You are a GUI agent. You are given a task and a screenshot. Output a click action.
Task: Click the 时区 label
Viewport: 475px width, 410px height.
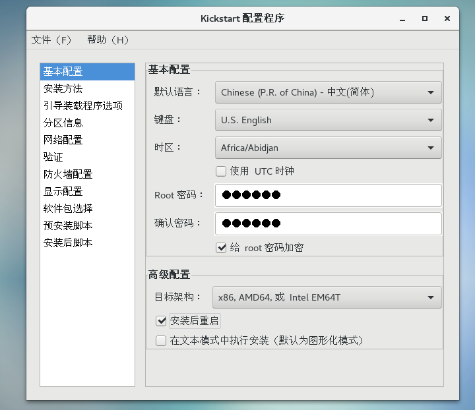click(167, 148)
